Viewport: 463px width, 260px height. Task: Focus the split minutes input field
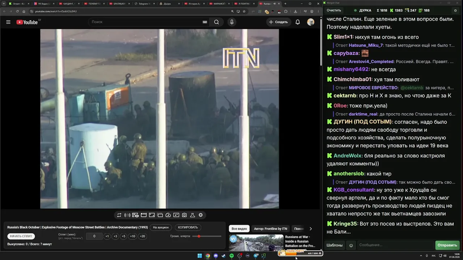pos(94,236)
